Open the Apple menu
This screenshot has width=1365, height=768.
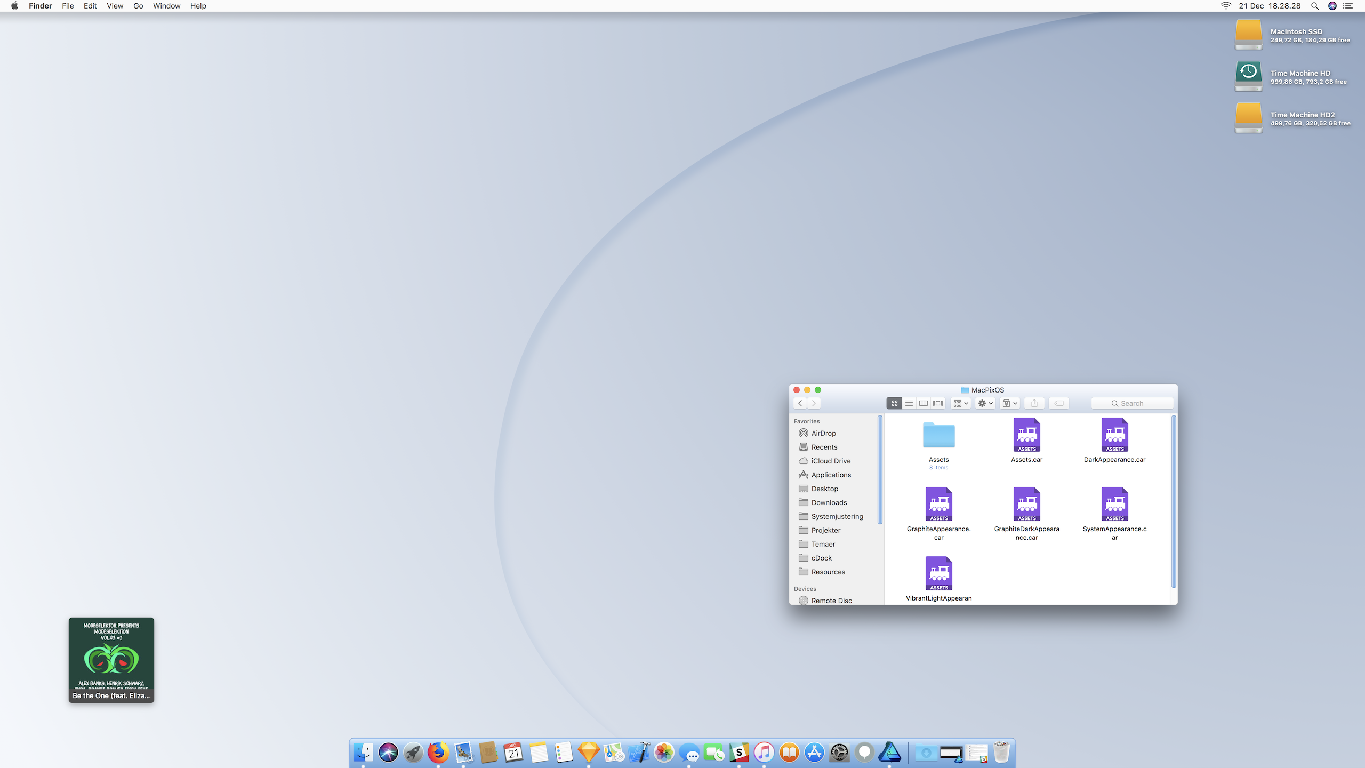pyautogui.click(x=14, y=6)
